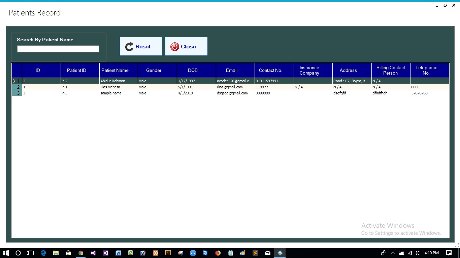This screenshot has height=258, width=460.
Task: Click the Insurance Company N / A cell for Ilias Meheta
Action: point(313,87)
